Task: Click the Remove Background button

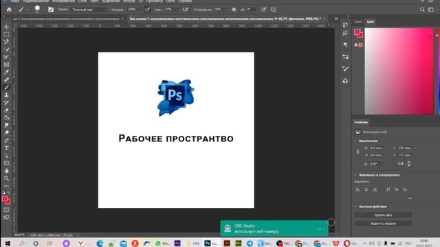Action: coord(384,215)
